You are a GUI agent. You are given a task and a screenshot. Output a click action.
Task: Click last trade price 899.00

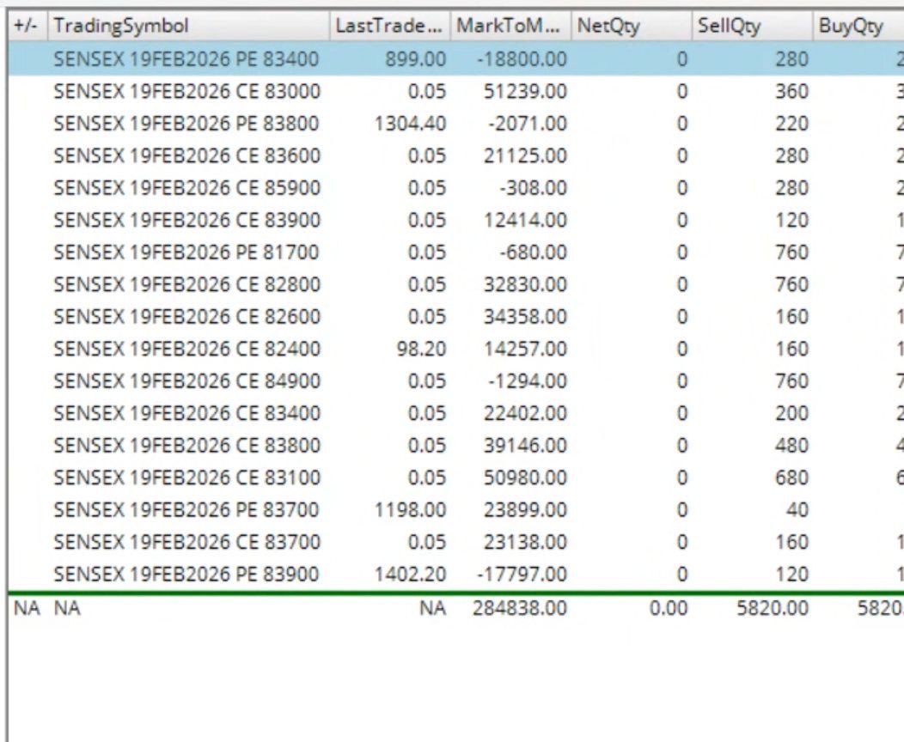416,59
